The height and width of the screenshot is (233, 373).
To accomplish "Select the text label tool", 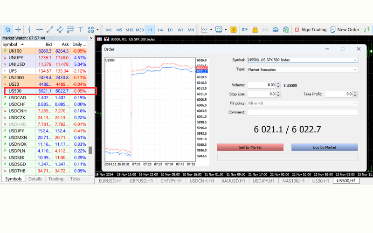I will (x=81, y=29).
